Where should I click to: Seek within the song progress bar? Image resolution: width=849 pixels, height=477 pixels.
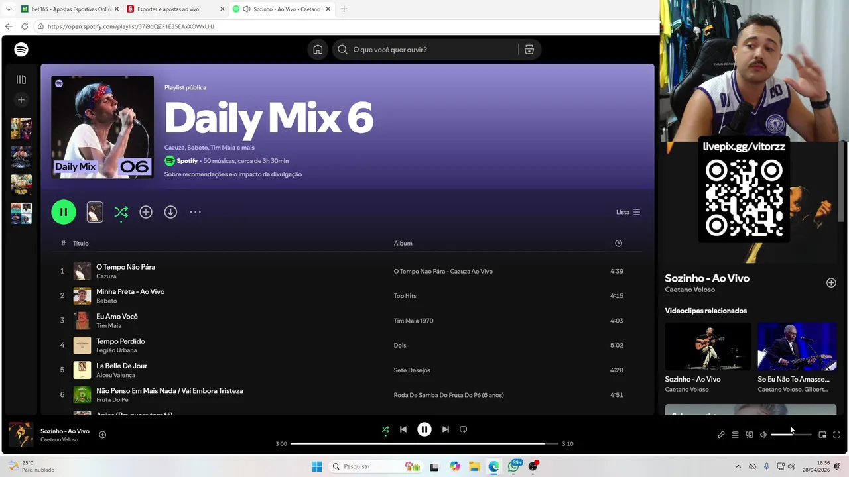424,443
